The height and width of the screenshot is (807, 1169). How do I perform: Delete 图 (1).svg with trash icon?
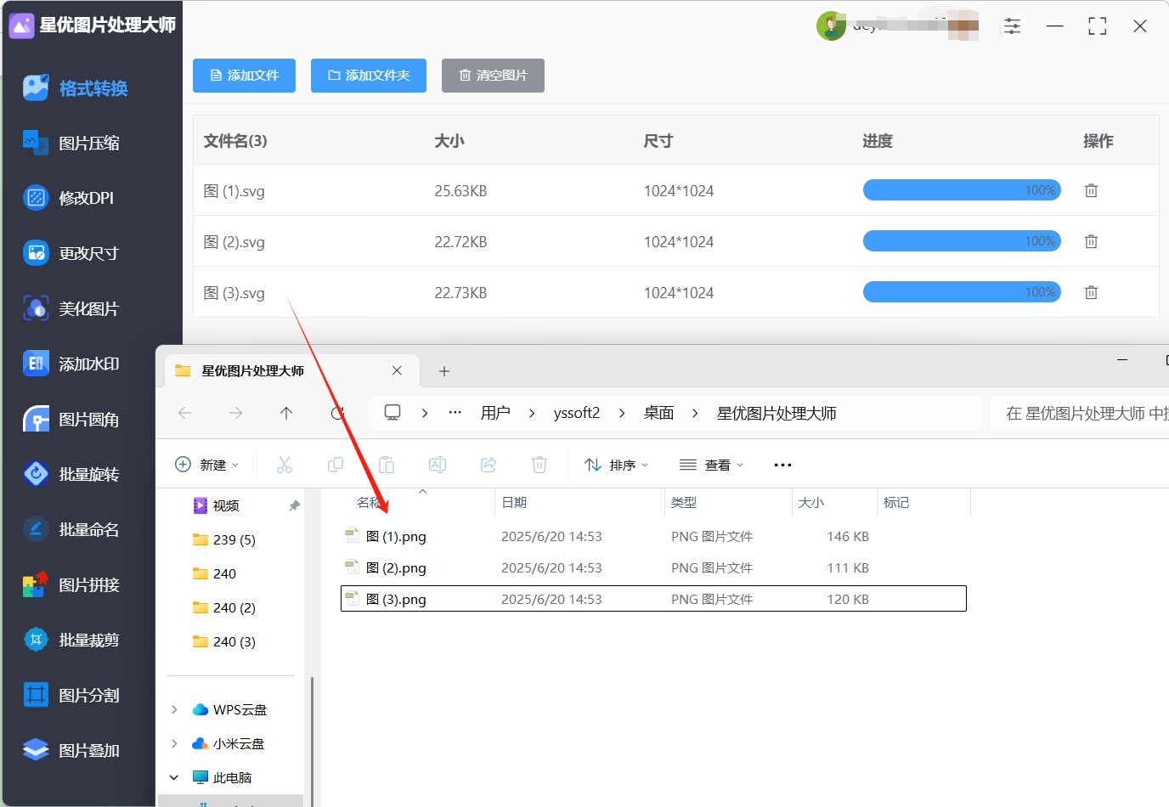(1091, 190)
